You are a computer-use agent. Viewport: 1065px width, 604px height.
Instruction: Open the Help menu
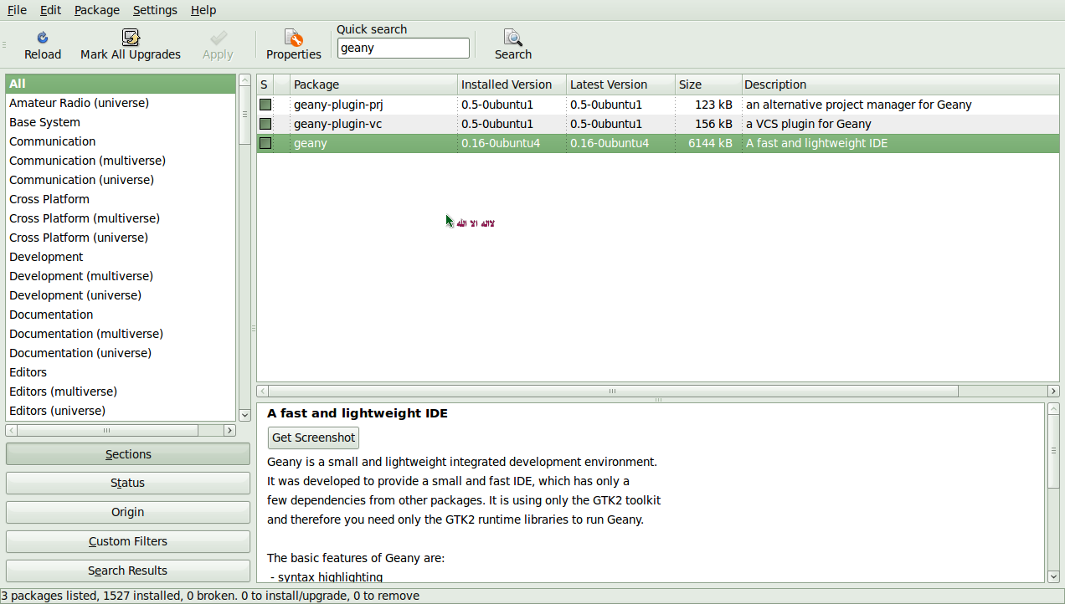(203, 10)
